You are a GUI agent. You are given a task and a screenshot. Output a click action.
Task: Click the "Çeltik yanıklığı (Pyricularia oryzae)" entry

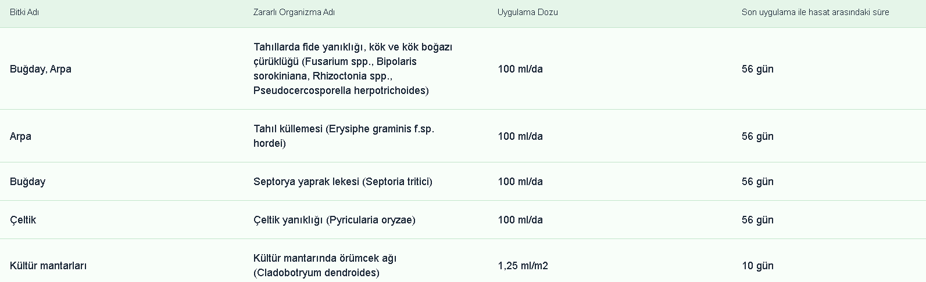334,220
